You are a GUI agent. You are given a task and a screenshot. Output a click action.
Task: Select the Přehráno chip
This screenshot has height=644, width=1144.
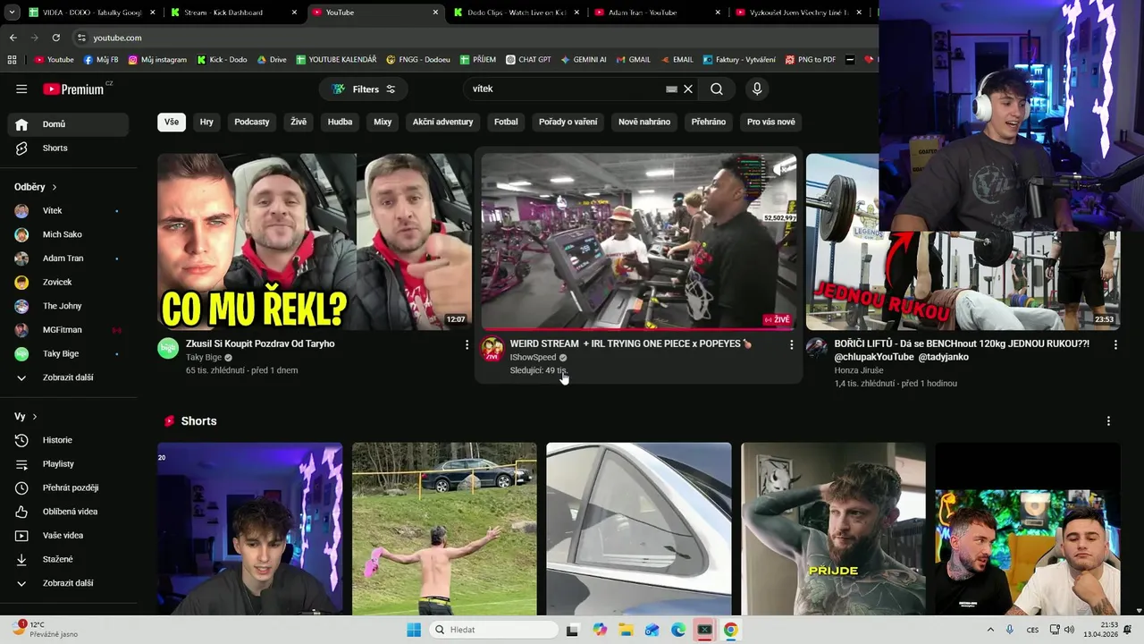[709, 122]
